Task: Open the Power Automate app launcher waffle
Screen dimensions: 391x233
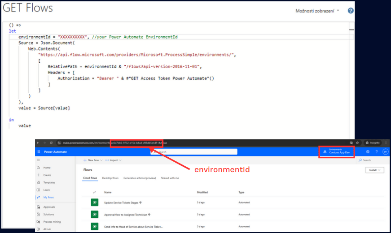Action: pos(38,151)
